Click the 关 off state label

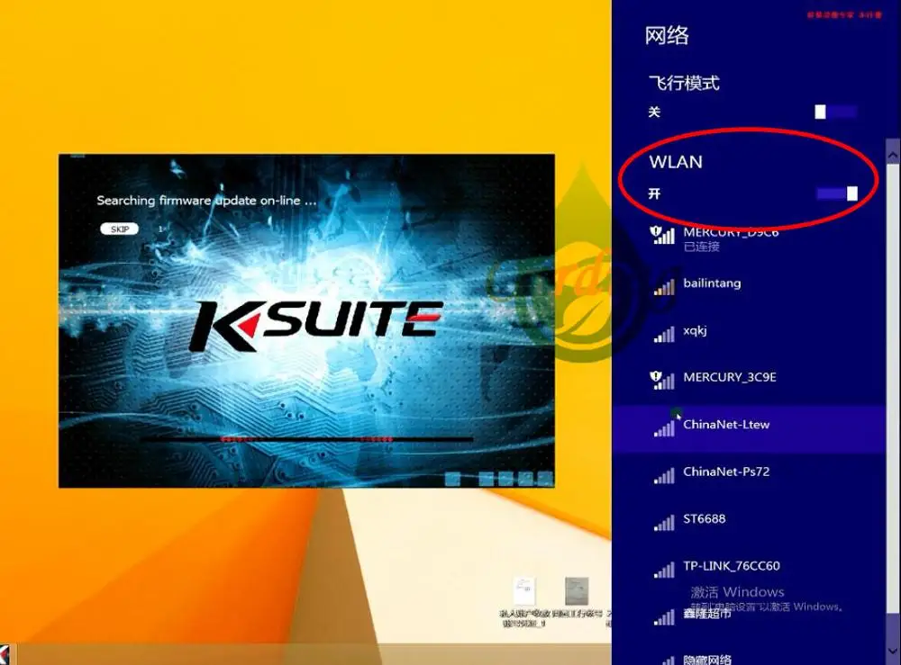(x=654, y=112)
